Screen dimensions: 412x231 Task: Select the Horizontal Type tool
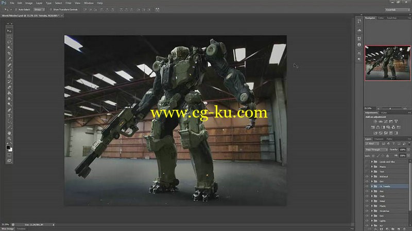9,116
